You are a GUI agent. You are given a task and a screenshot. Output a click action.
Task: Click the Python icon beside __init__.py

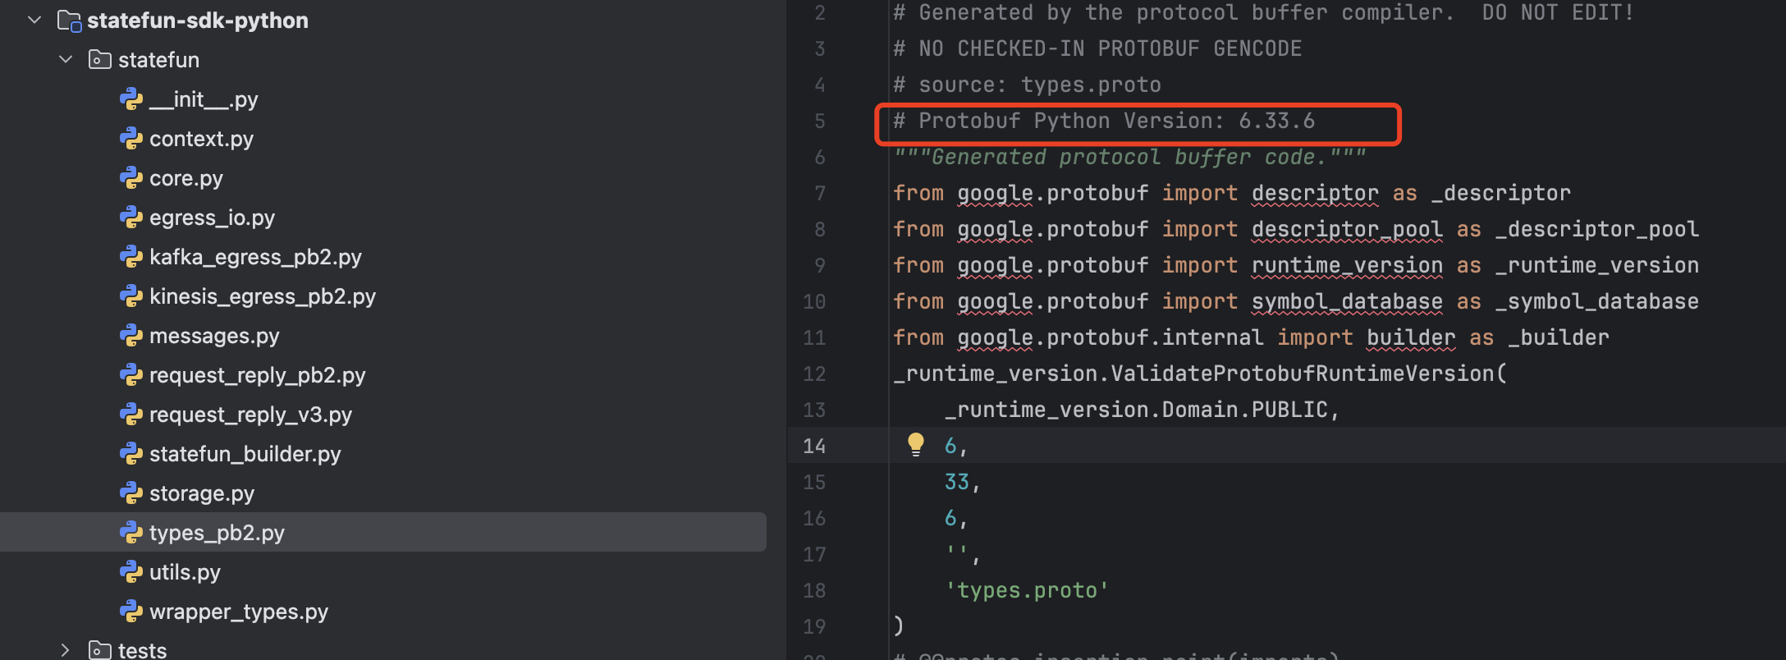point(131,99)
